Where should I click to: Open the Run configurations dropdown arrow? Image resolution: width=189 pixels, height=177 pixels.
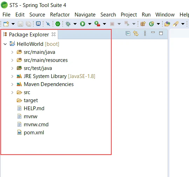90,24
